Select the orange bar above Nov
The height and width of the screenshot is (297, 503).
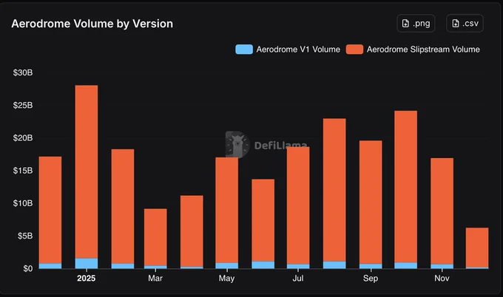tap(442, 211)
